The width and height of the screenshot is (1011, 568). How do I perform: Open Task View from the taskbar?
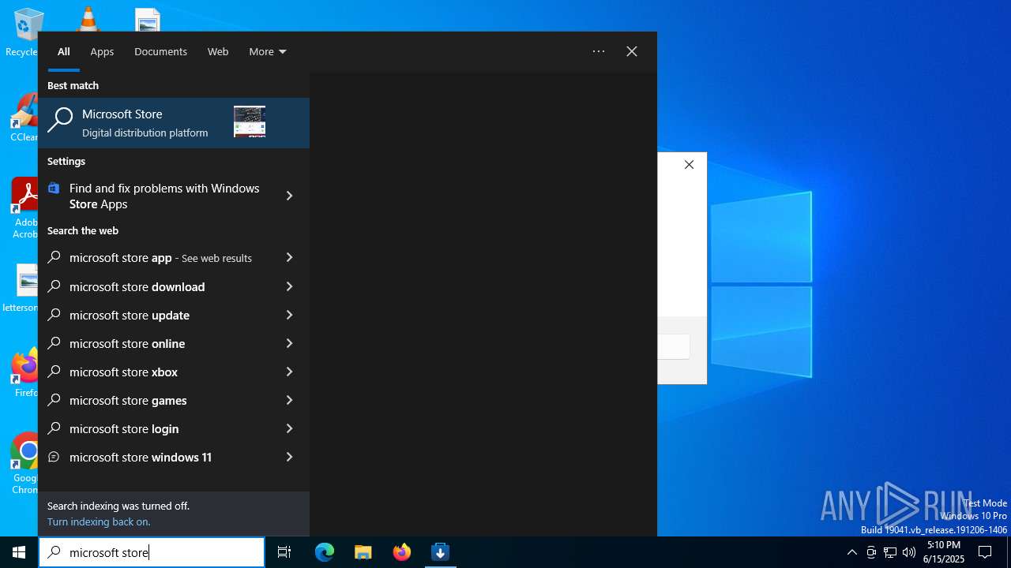click(x=284, y=552)
